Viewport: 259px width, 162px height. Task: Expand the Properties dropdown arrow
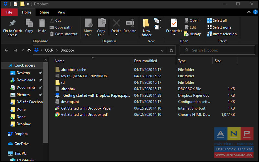[174, 35]
